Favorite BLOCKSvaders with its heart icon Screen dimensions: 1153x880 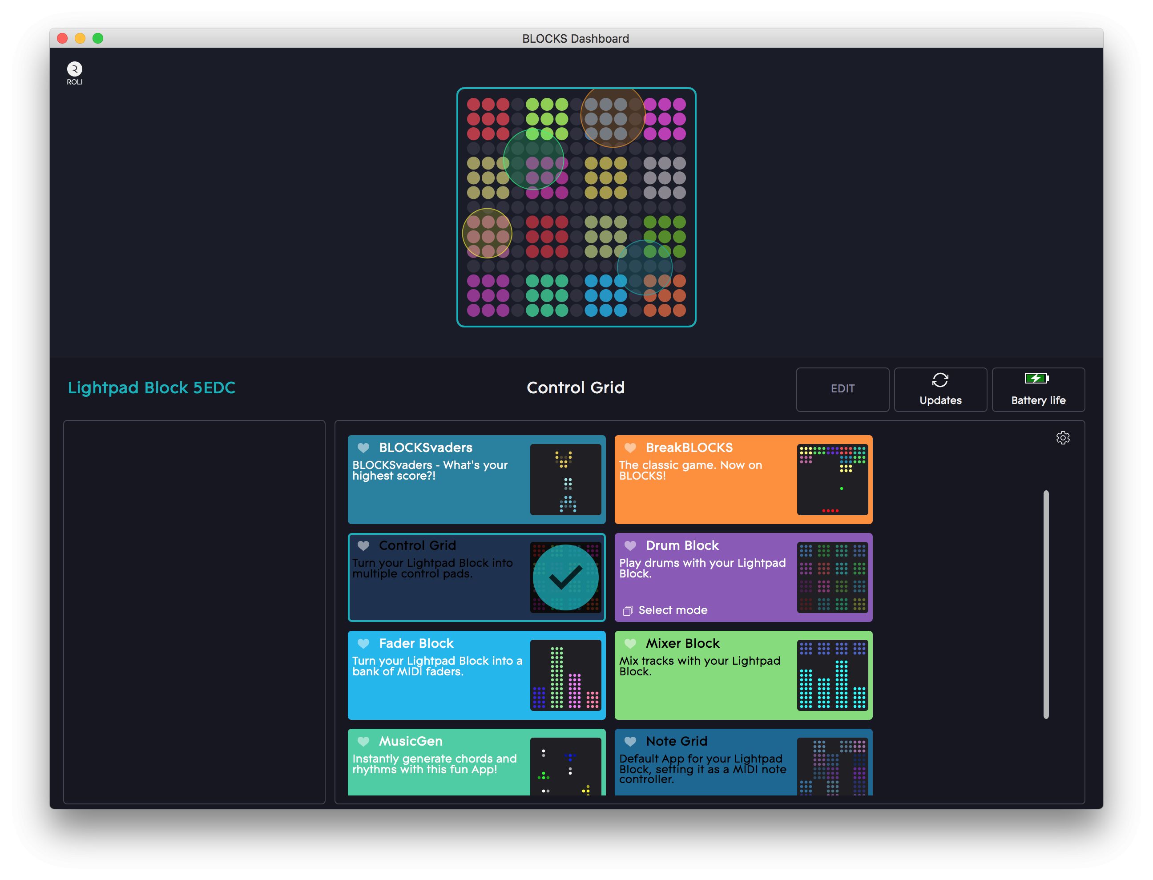pyautogui.click(x=363, y=447)
